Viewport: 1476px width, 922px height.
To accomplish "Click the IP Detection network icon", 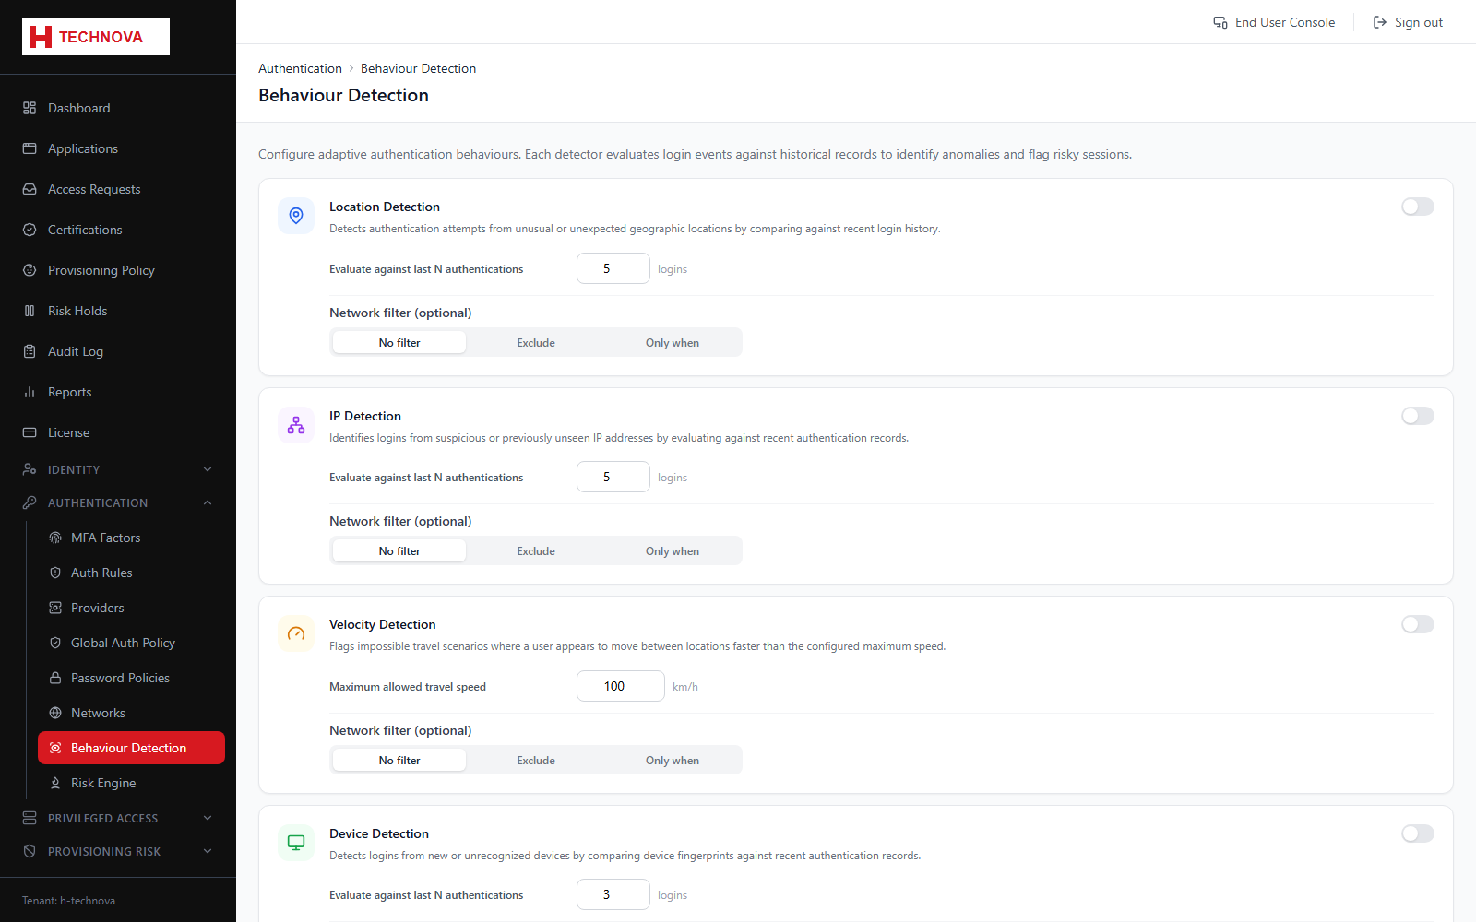I will [x=296, y=425].
